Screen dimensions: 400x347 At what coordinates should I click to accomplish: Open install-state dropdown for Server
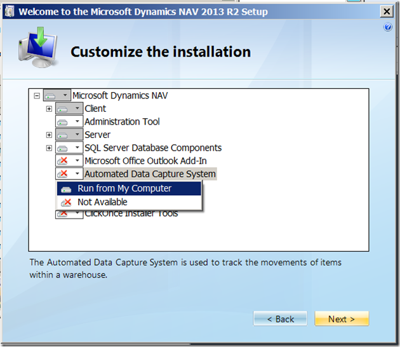[x=69, y=135]
